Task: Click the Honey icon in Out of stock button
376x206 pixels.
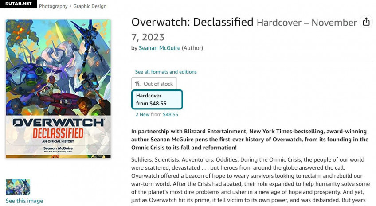Action: point(137,83)
